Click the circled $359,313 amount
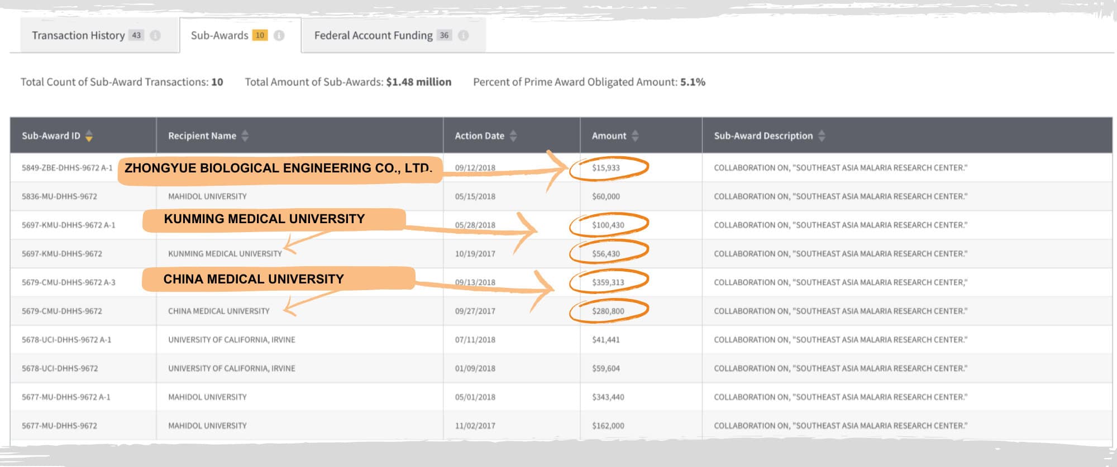 608,282
